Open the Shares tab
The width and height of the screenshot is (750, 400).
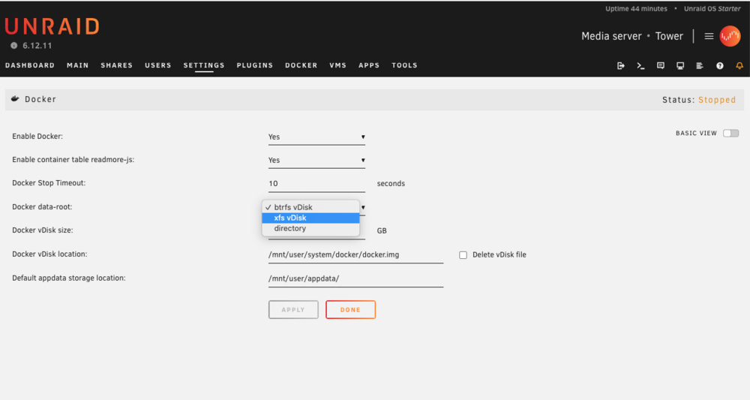[117, 65]
